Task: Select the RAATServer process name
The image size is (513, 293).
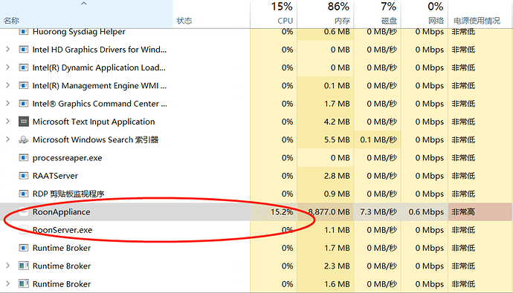Action: point(55,176)
